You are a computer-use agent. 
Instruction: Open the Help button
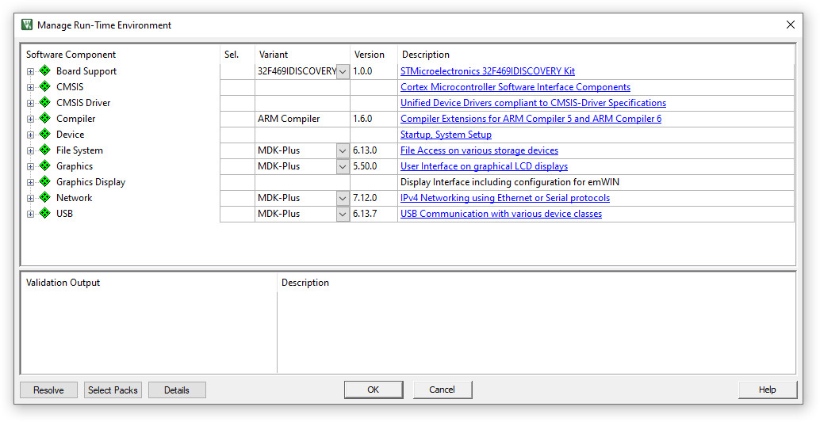point(768,390)
